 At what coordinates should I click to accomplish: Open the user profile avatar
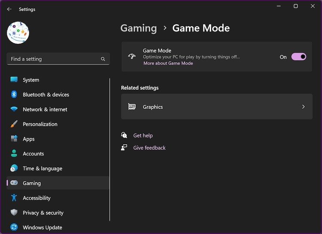click(x=18, y=33)
